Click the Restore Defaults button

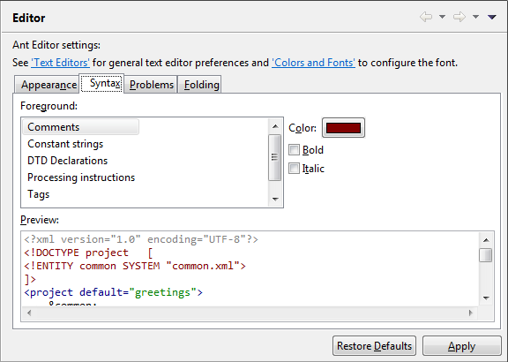click(x=374, y=346)
